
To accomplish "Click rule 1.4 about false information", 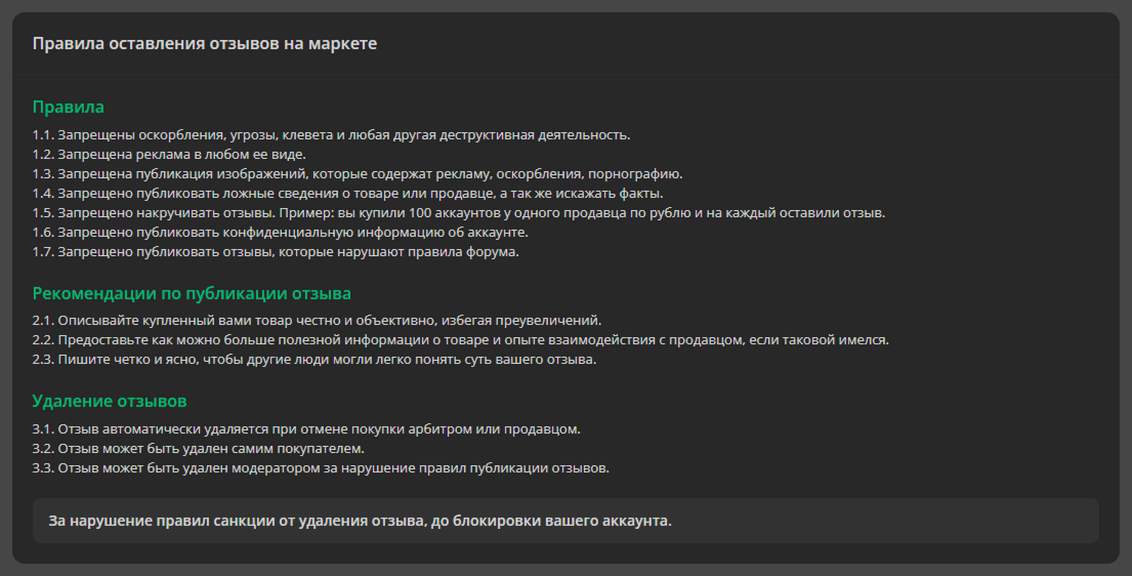I will [348, 193].
